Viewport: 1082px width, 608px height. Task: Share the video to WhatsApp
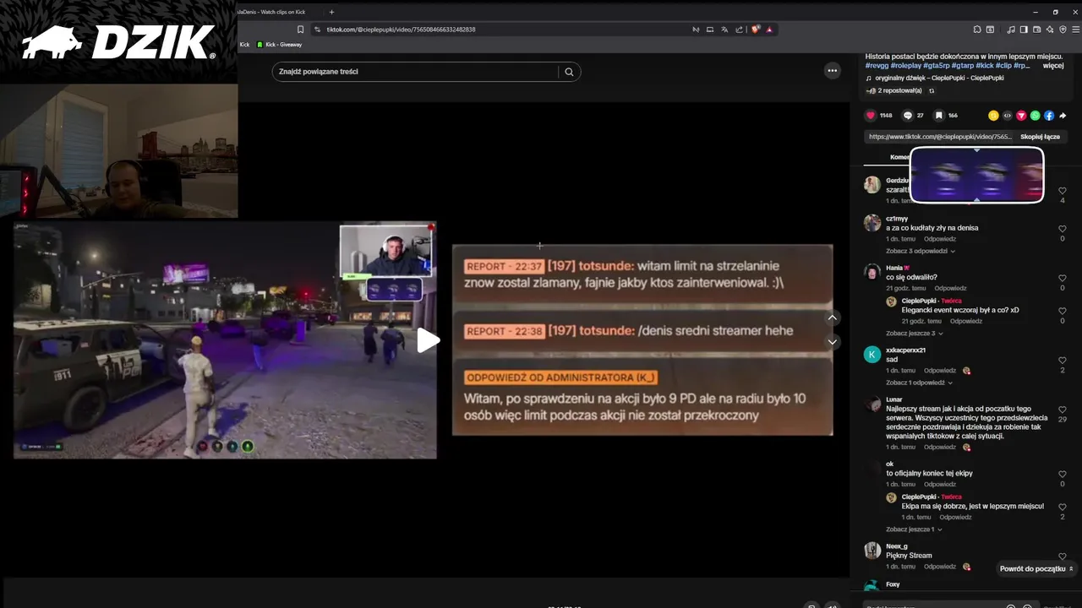click(x=1035, y=116)
